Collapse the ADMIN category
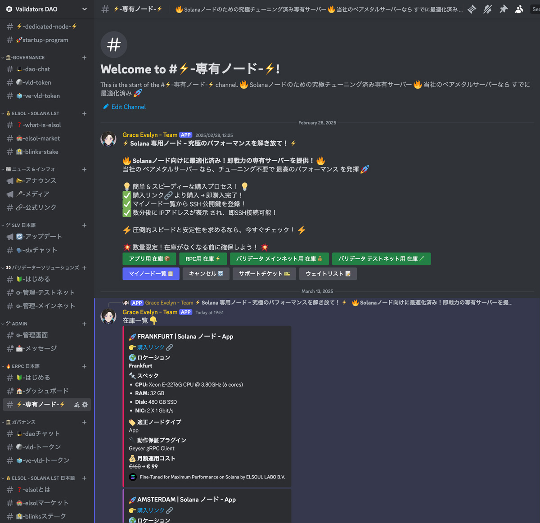540x523 pixels. pyautogui.click(x=16, y=324)
